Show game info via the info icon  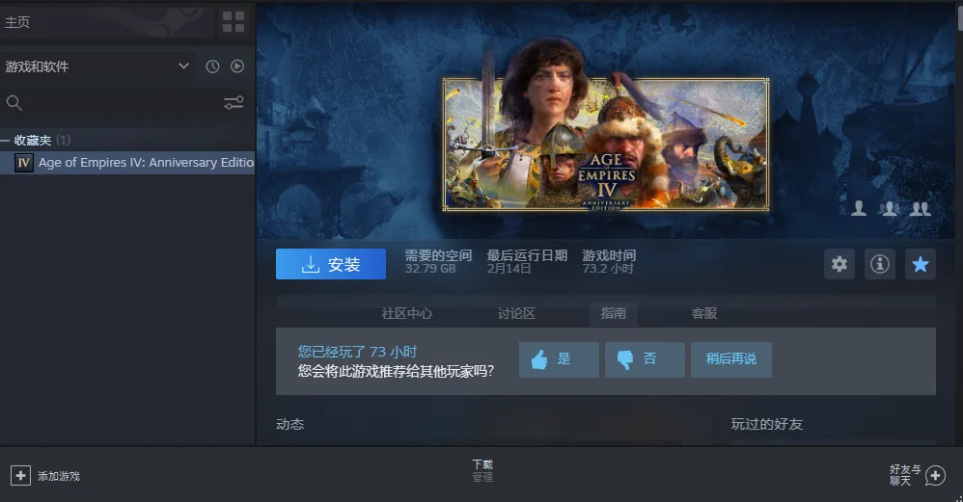click(x=879, y=264)
